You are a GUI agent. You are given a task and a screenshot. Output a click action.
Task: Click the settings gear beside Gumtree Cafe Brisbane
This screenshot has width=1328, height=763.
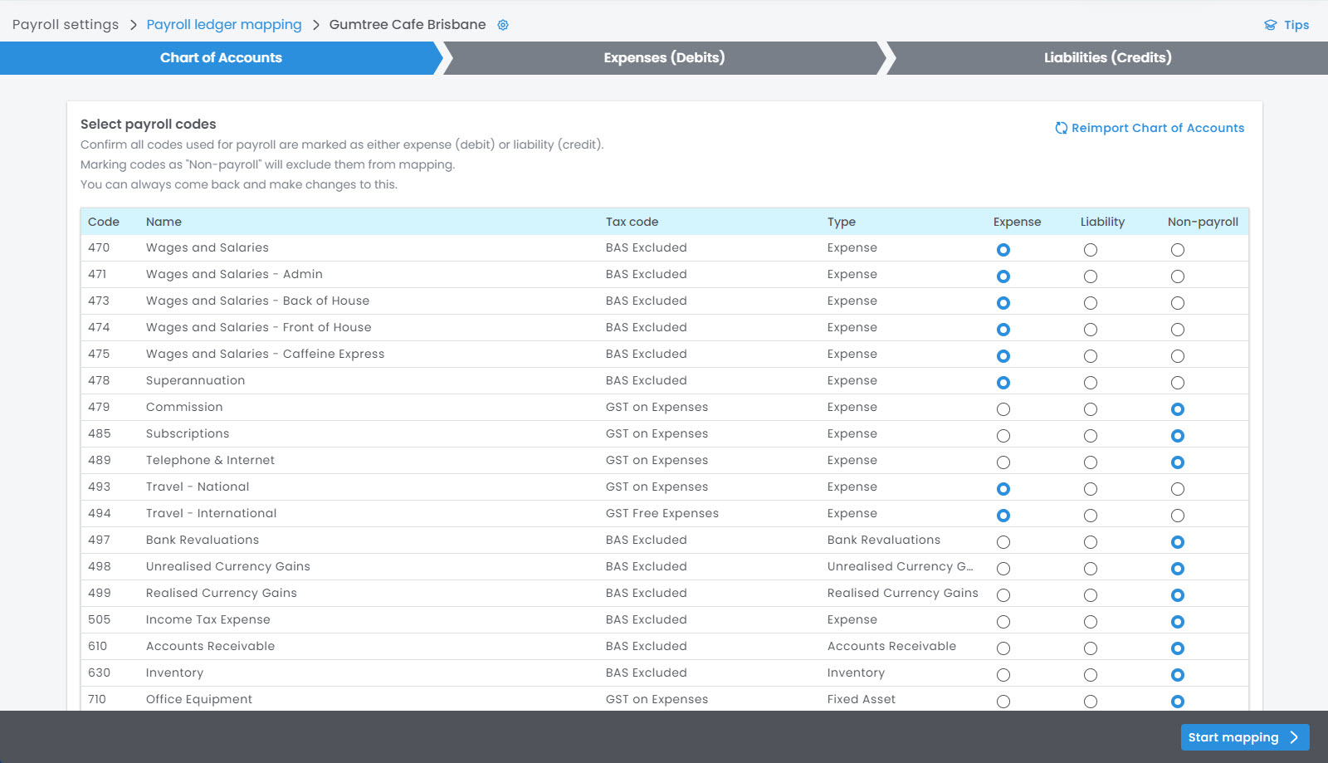click(503, 25)
